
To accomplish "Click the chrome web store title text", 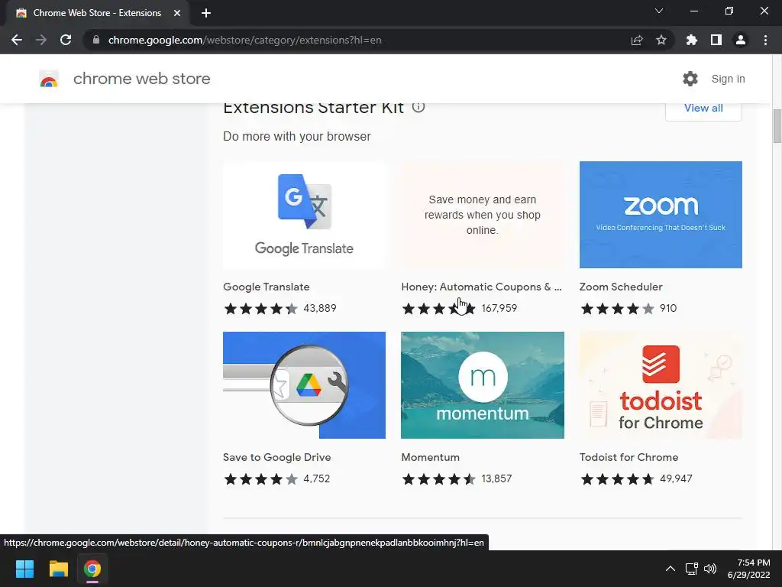I will click(141, 79).
